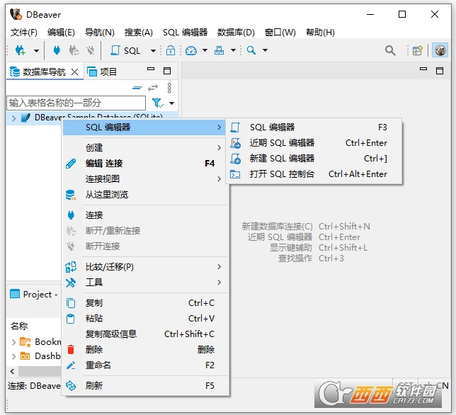The image size is (456, 415).
Task: Open the 窗口(W) menu
Action: tap(280, 33)
